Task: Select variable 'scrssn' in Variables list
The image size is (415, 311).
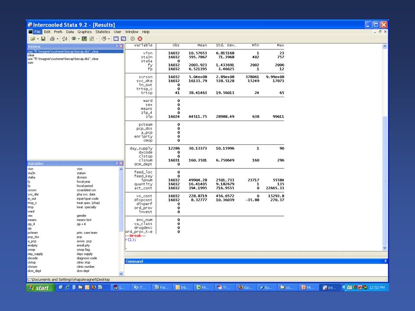Action: (x=32, y=190)
